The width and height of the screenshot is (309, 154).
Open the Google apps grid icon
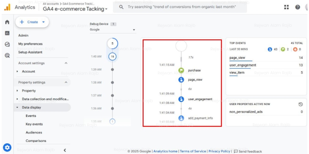click(x=286, y=7)
